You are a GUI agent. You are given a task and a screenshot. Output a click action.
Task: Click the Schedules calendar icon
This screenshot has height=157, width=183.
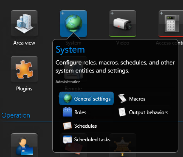[68, 126]
